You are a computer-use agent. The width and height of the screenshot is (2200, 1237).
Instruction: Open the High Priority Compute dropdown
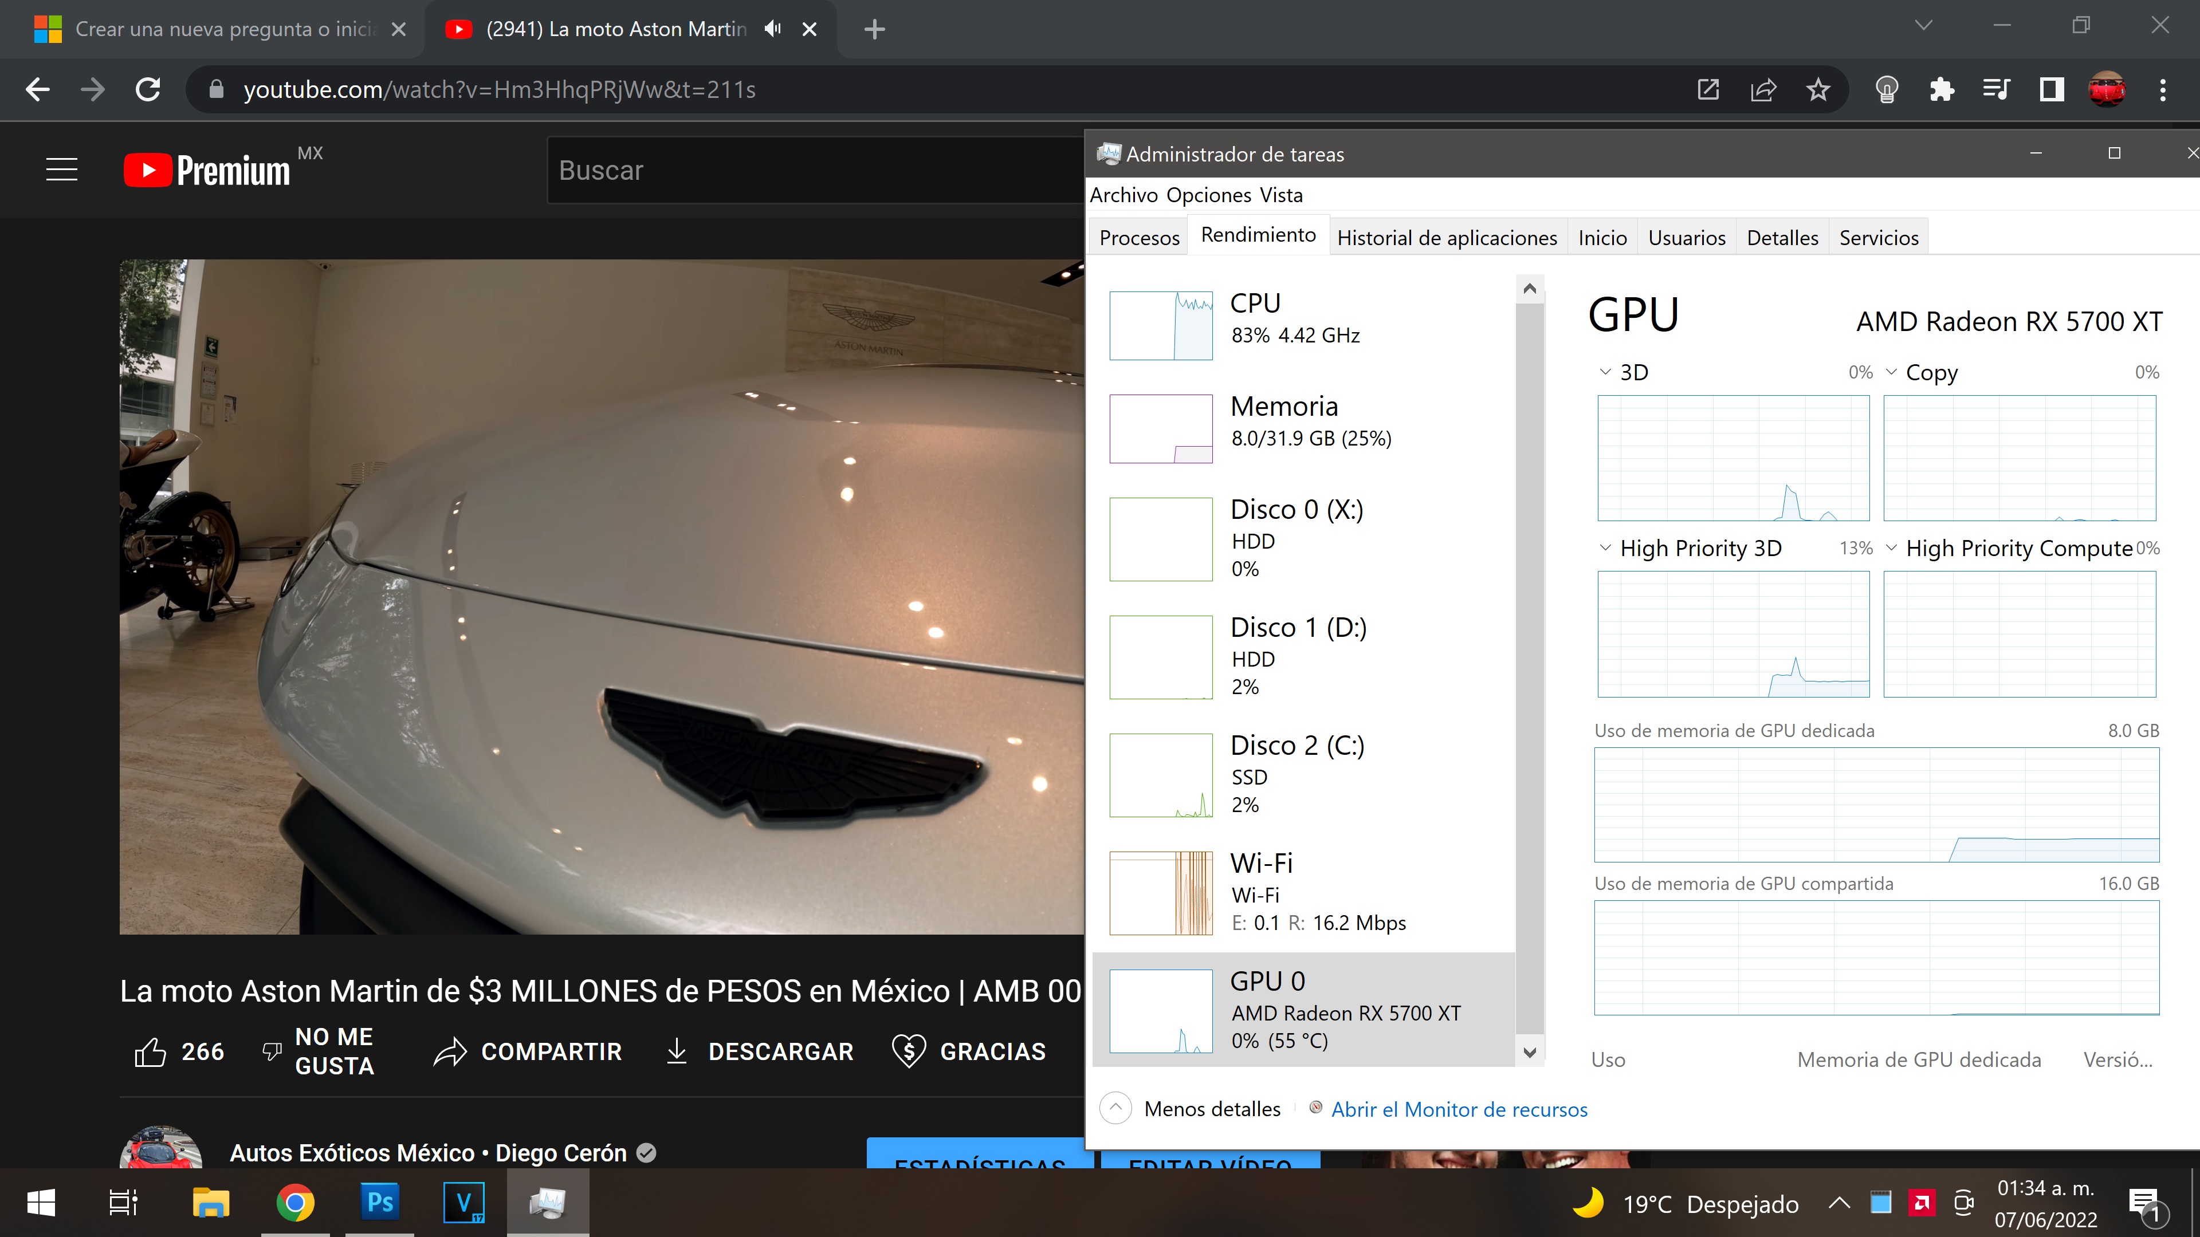(1891, 548)
